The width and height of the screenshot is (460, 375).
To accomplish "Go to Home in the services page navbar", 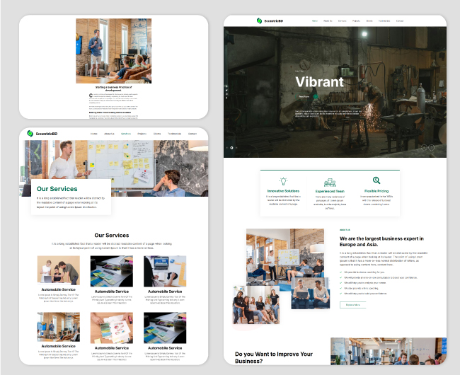I will click(93, 134).
